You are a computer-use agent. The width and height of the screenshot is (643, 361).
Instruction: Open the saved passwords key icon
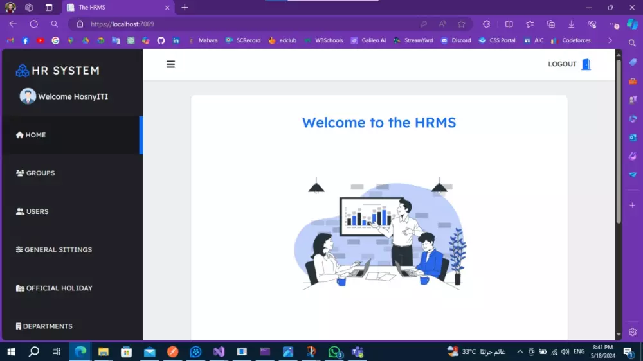click(x=424, y=24)
